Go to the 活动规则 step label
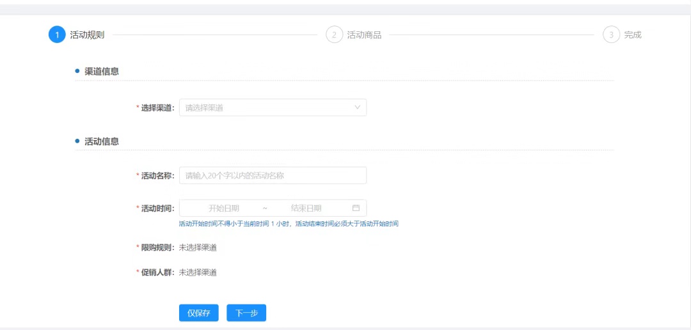The width and height of the screenshot is (691, 330). point(87,35)
